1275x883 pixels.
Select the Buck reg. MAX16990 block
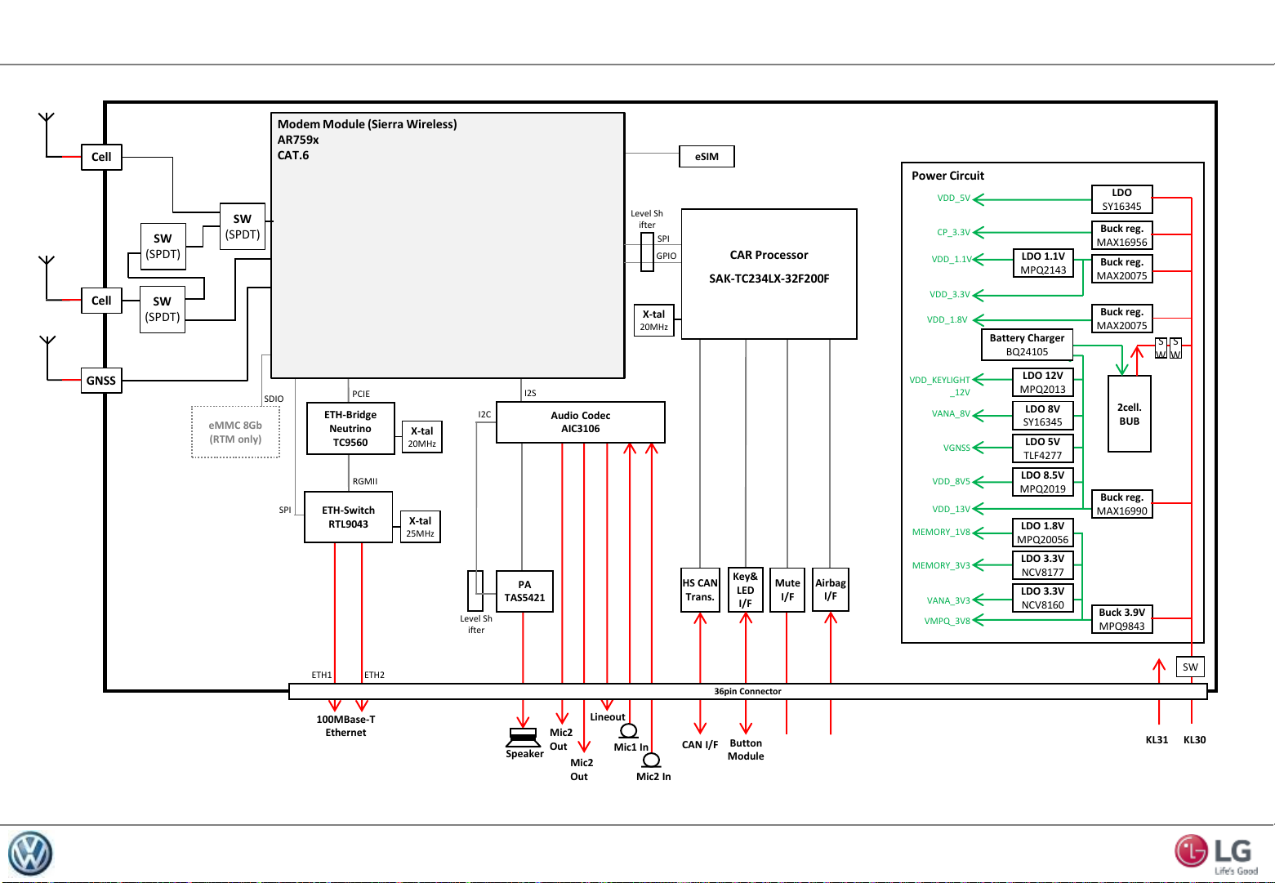pos(1121,504)
